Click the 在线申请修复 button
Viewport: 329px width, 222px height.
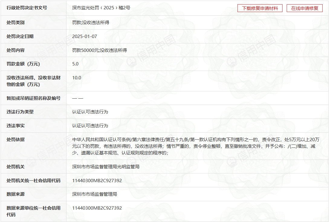click(x=305, y=8)
